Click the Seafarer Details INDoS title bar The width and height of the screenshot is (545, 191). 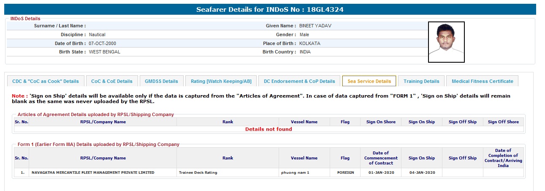pyautogui.click(x=270, y=9)
